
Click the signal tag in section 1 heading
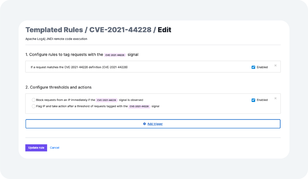(115, 55)
